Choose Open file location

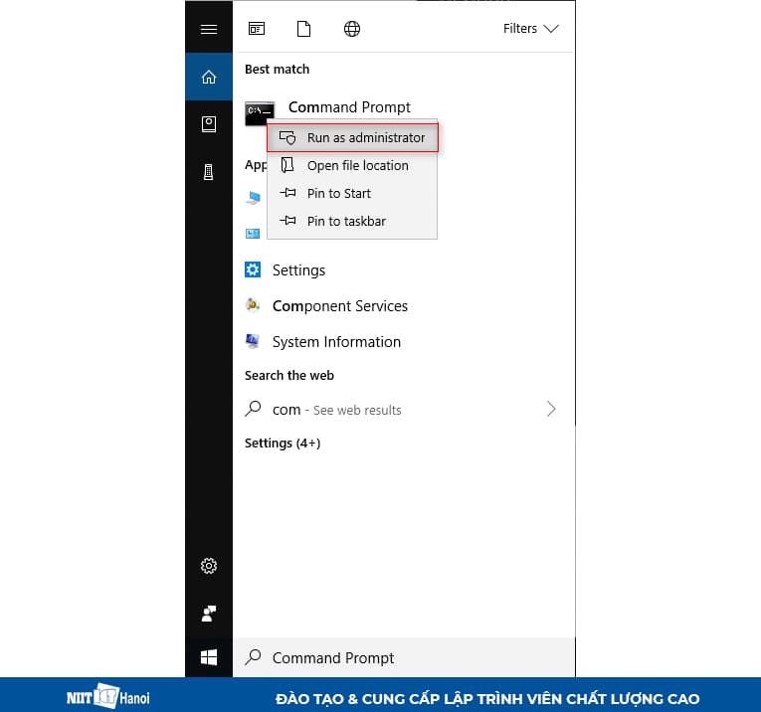pyautogui.click(x=352, y=165)
